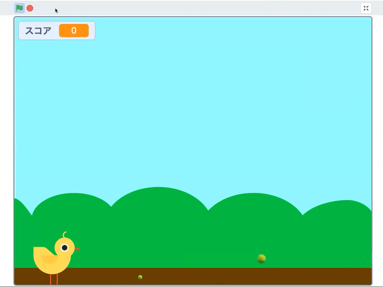Click the orange score value 0
383x287 pixels.
74,31
